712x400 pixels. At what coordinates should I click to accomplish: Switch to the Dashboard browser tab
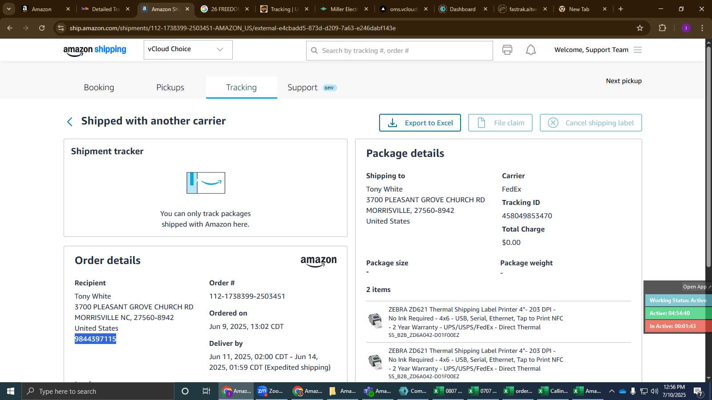tap(463, 9)
